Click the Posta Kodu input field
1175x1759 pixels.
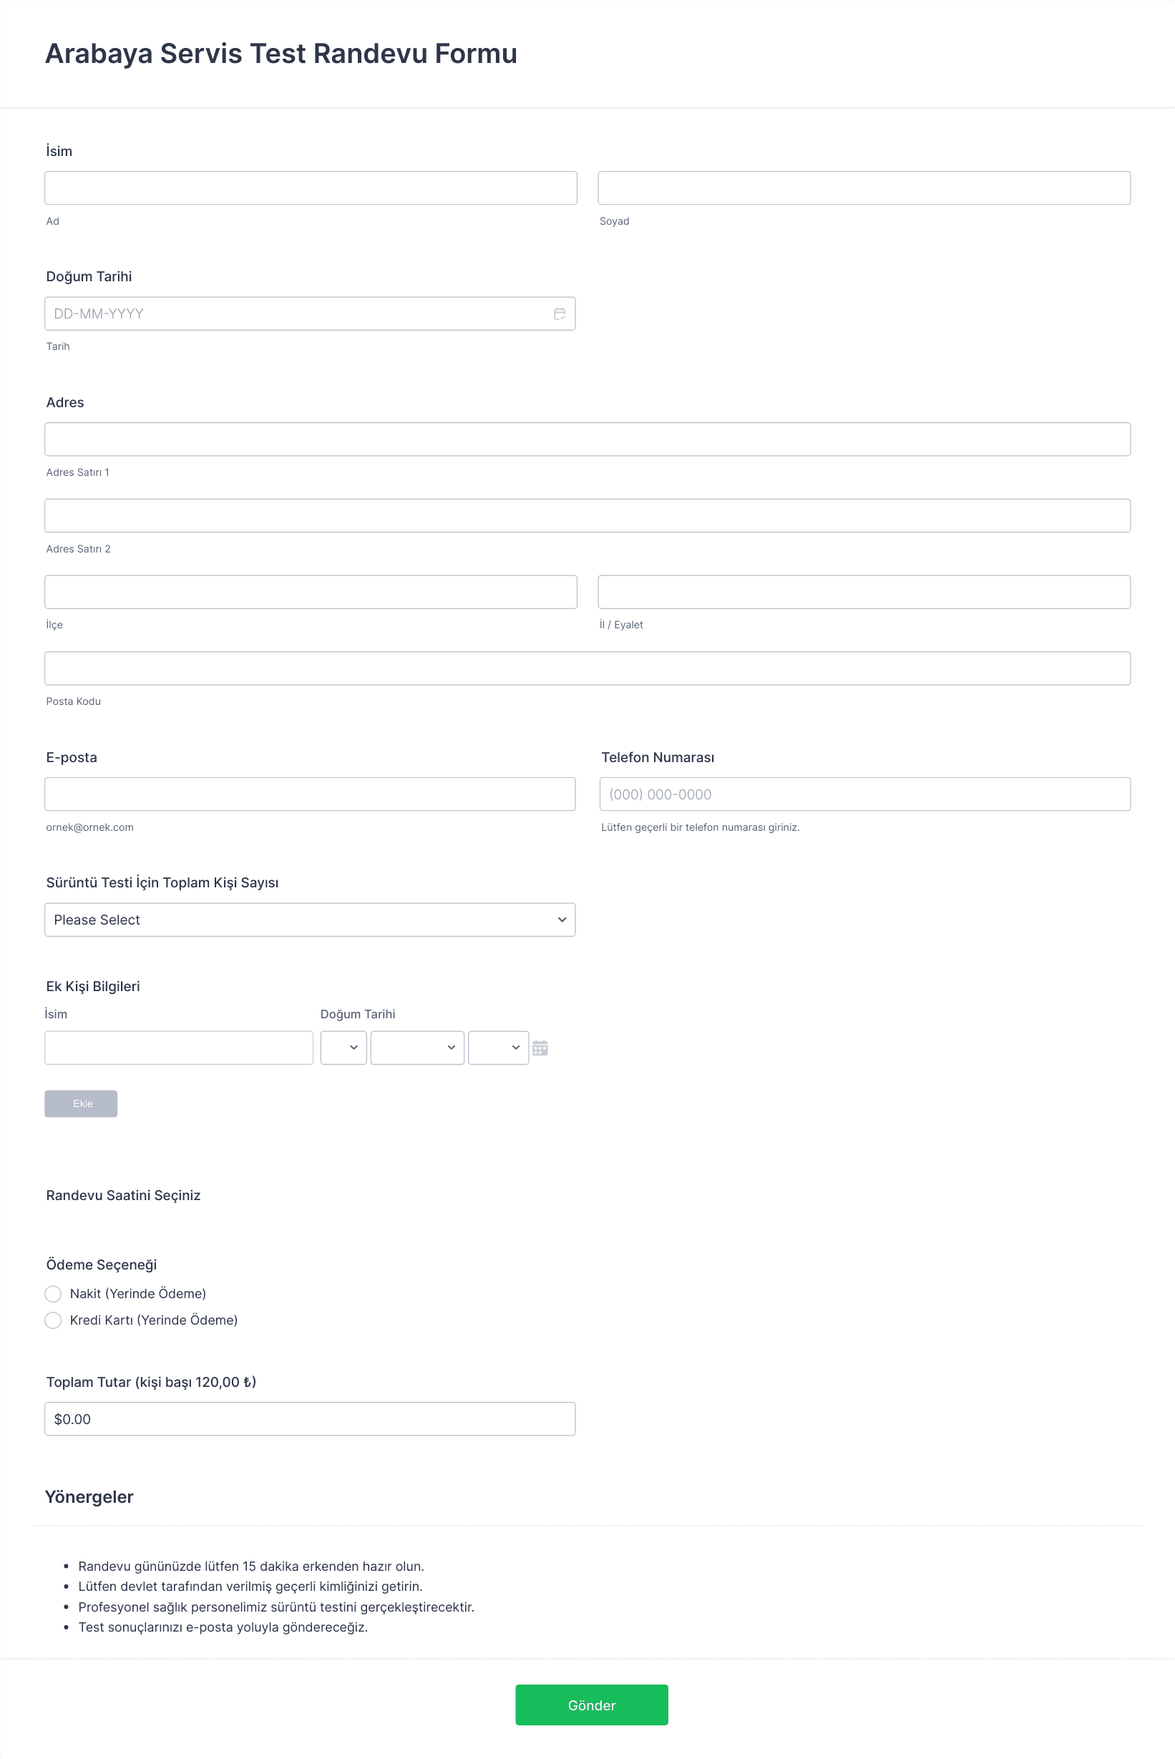tap(587, 668)
